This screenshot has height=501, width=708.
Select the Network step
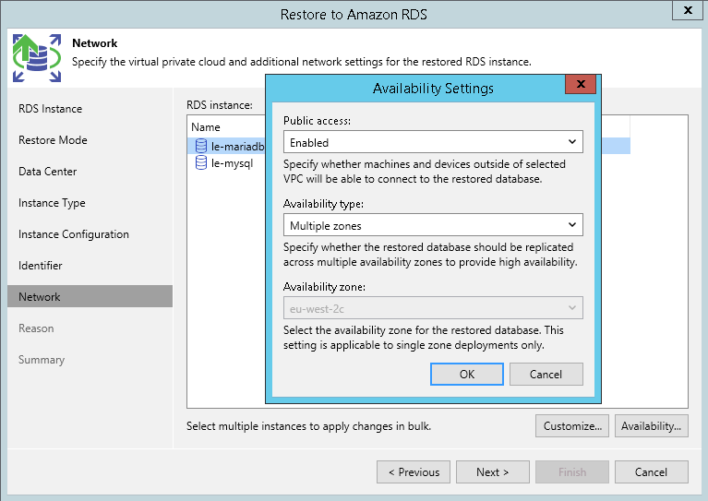(90, 296)
